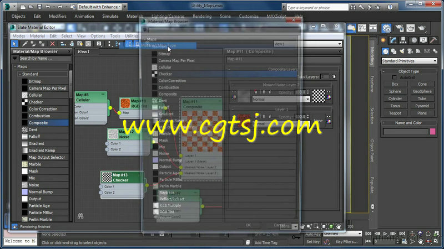Switch to the Utilities hammer panel tab
Image resolution: width=444 pixels, height=249 pixels.
[433, 40]
